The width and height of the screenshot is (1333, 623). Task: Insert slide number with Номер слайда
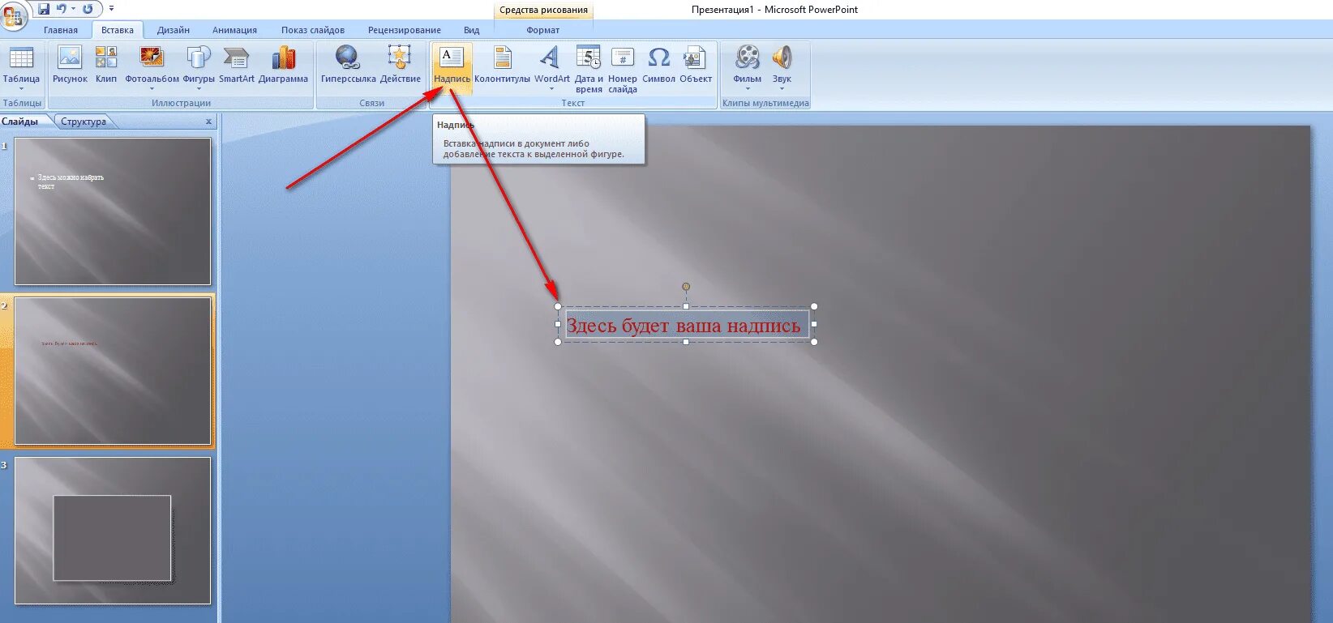coord(622,69)
